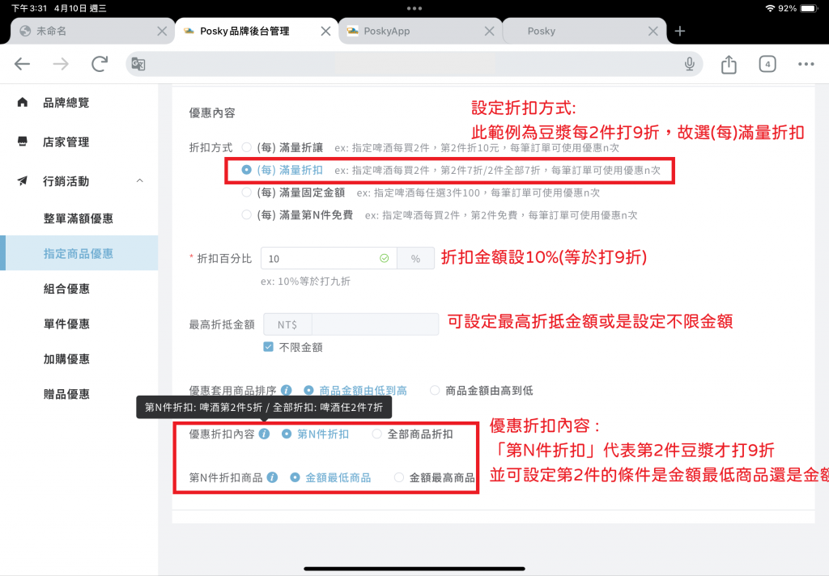Screen dimensions: 829x576
Task: Open the share sheet icon
Action: [x=729, y=64]
